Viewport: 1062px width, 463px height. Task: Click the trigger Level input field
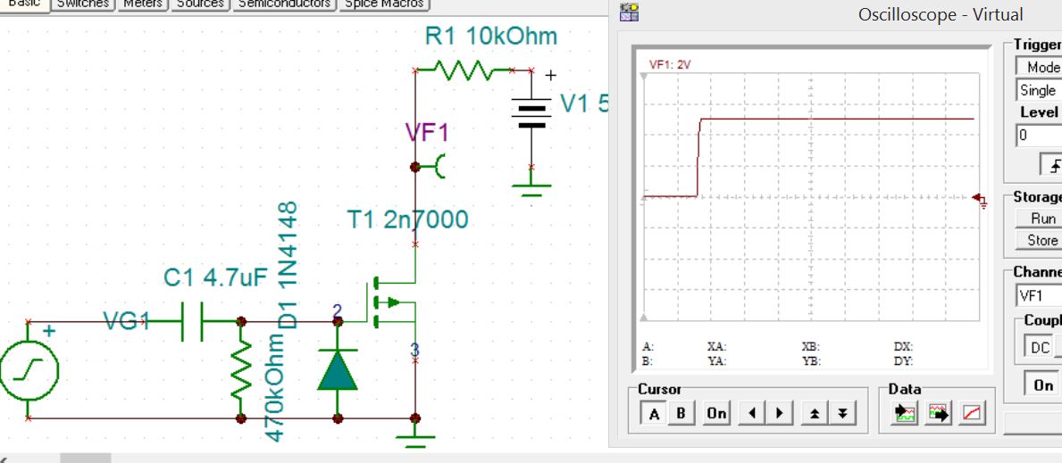coord(1039,135)
